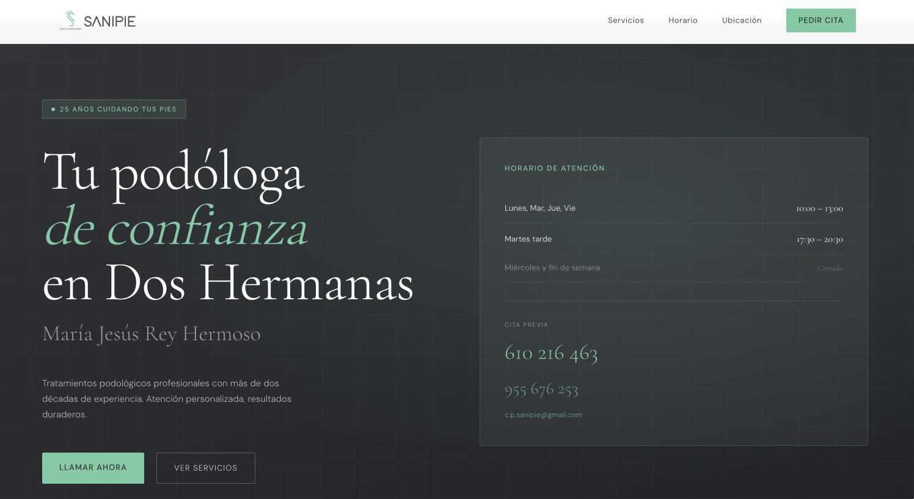Call the phone number 610 216 463
The width and height of the screenshot is (914, 499).
click(x=551, y=353)
